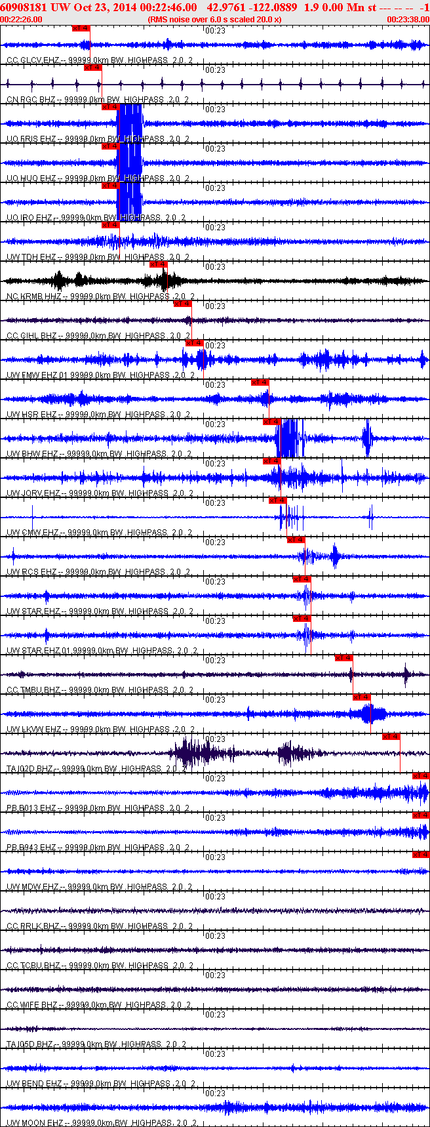
Task: Select the red pick flag on UW STAR EHZ 01 trace
Action: pos(302,619)
